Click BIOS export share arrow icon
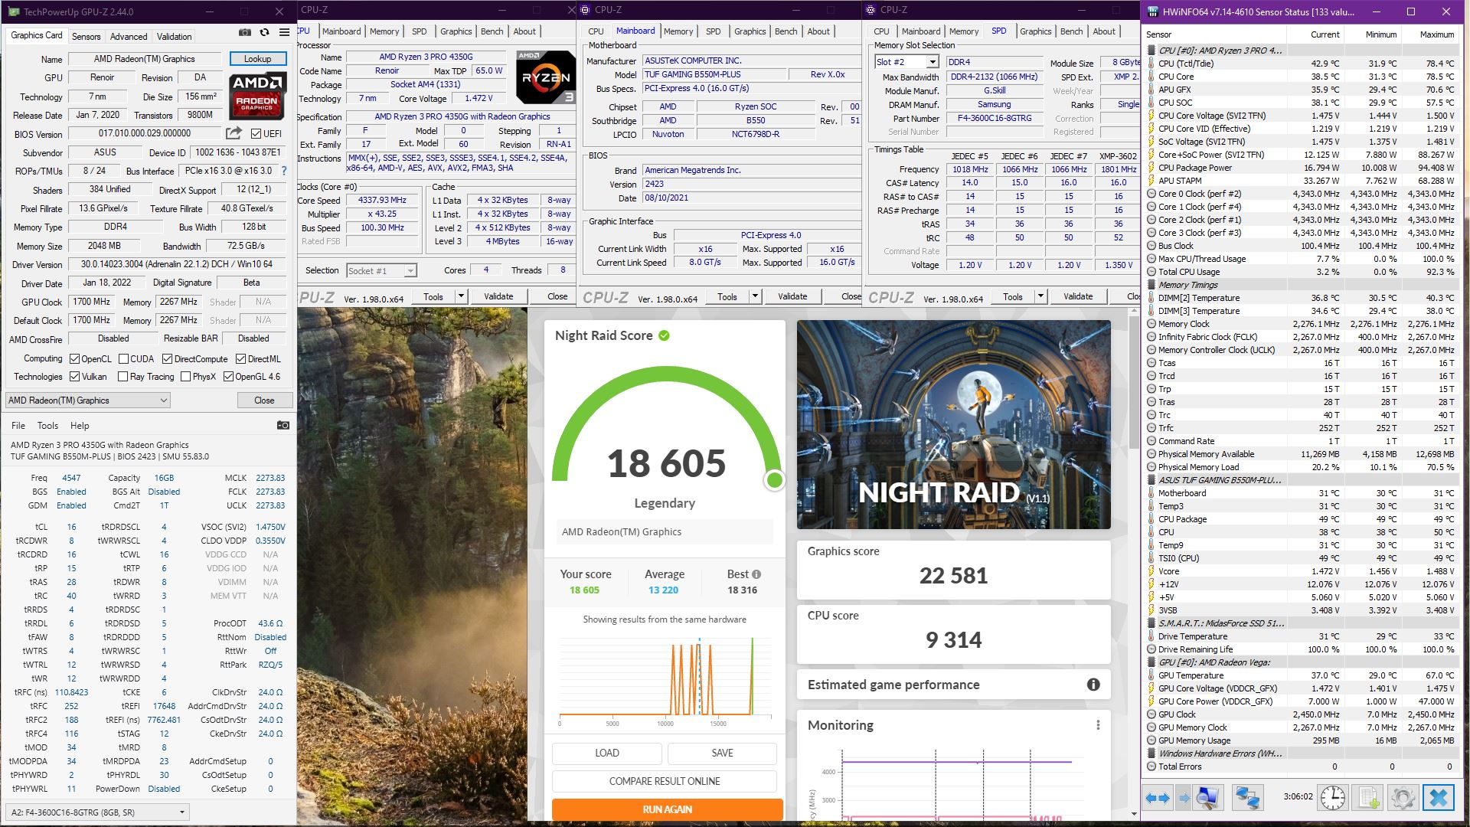1470x827 pixels. tap(234, 133)
